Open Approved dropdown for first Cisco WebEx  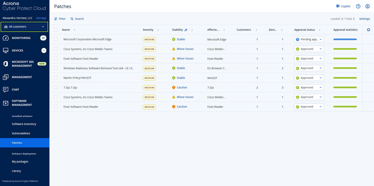(309, 49)
